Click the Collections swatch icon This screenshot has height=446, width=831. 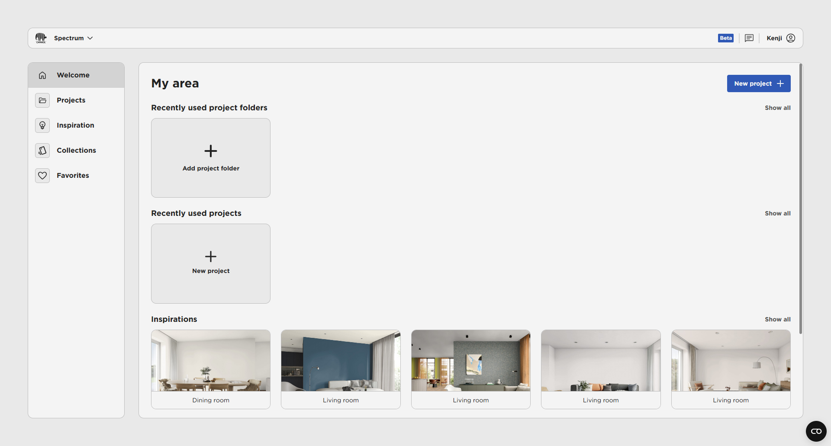(x=42, y=151)
